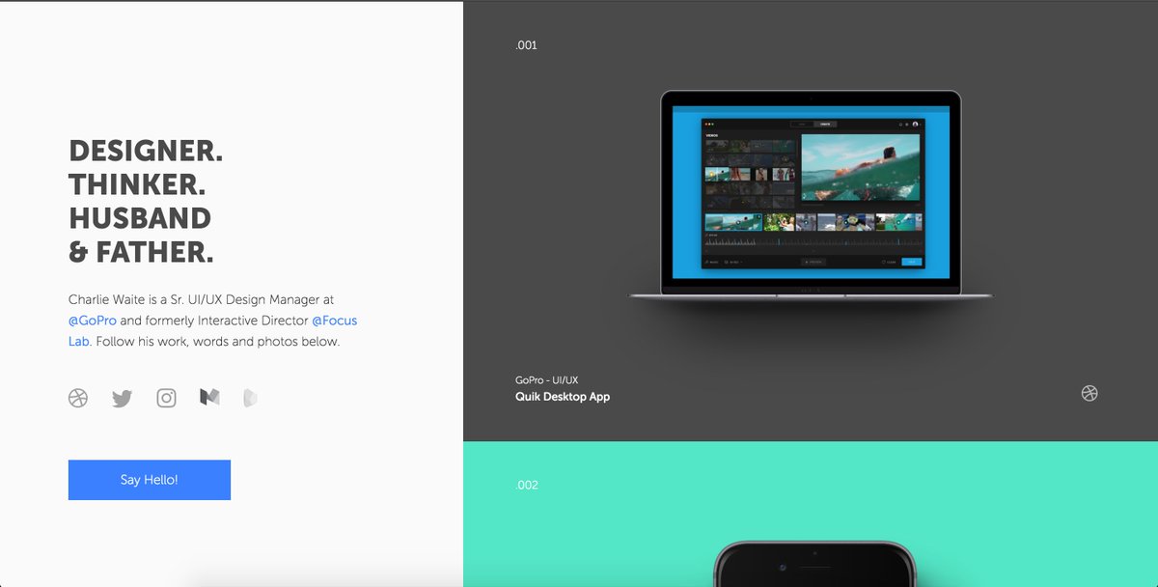Screen dimensions: 1158x587
Task: Open the Dribbble profile icon in the social row
Action: tap(78, 398)
